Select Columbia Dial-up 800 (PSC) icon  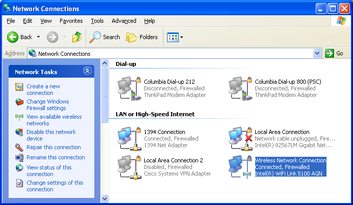[x=240, y=88]
